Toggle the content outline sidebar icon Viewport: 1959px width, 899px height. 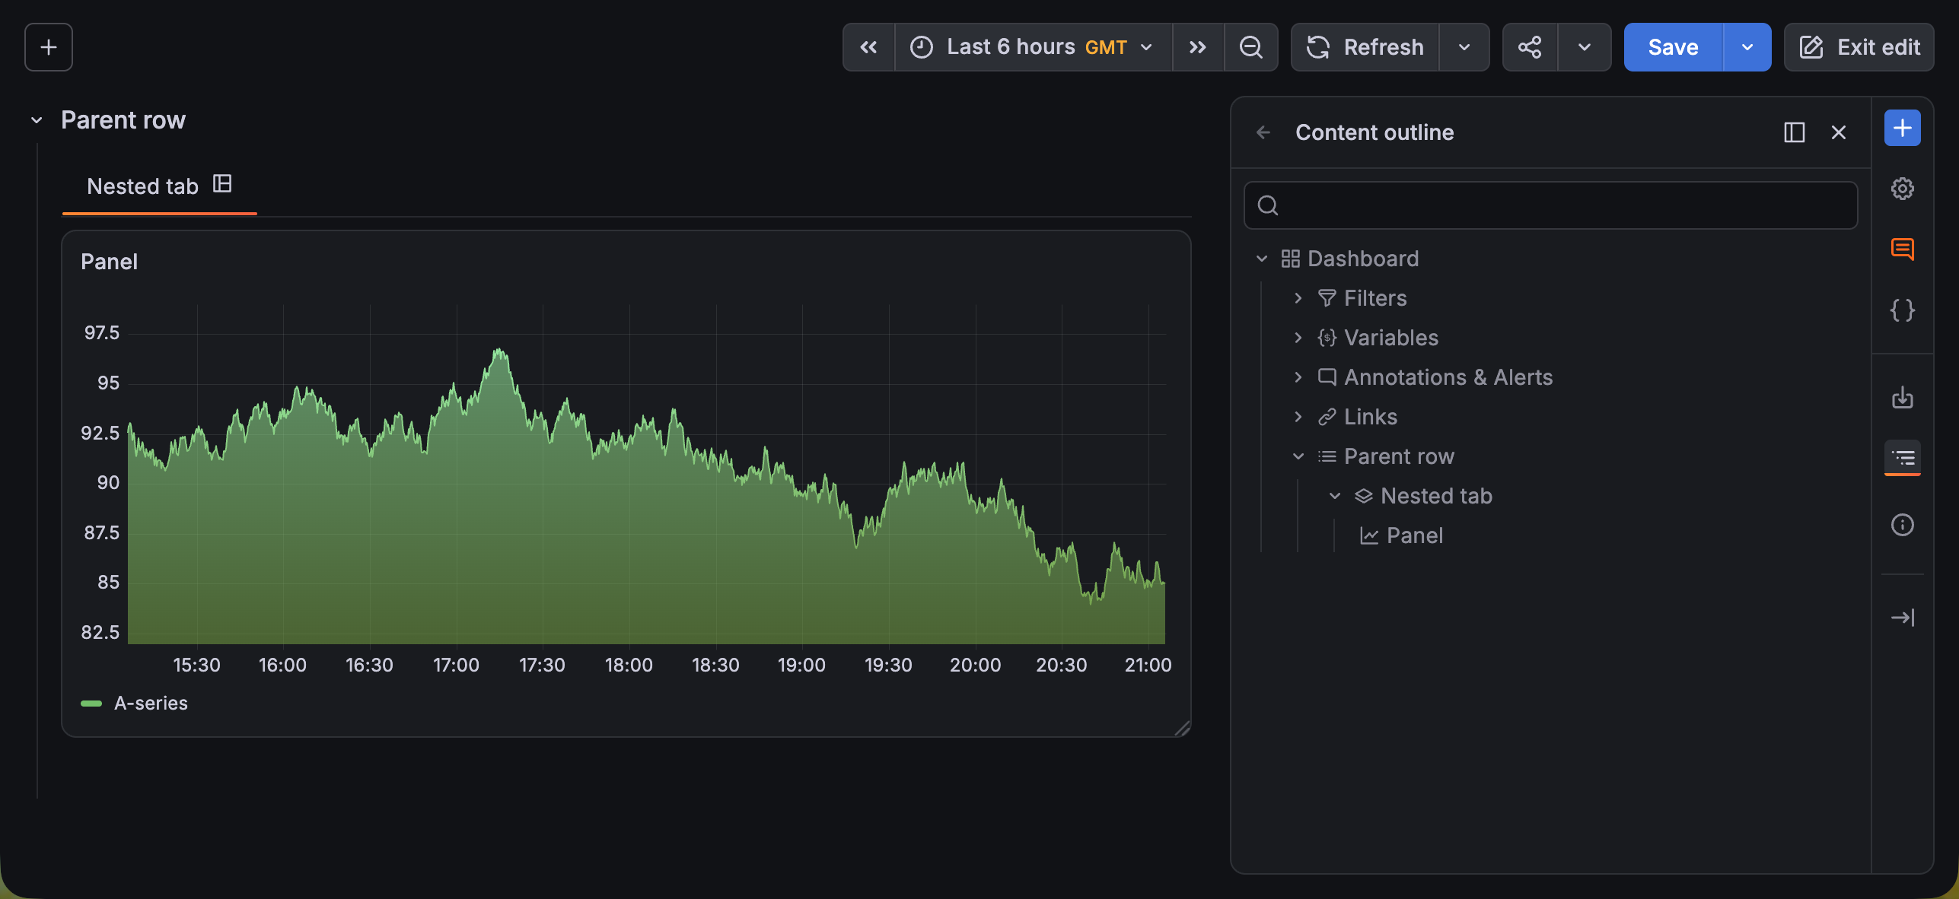tap(1903, 458)
